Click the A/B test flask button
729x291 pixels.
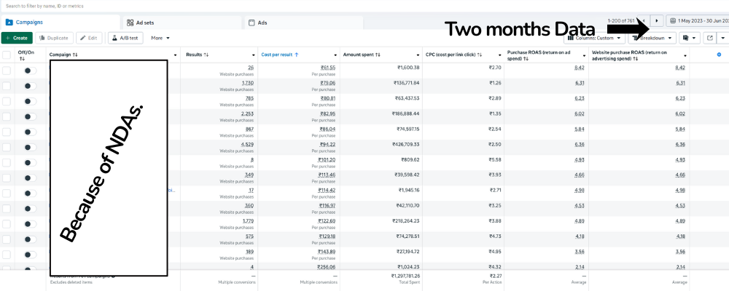coord(125,38)
